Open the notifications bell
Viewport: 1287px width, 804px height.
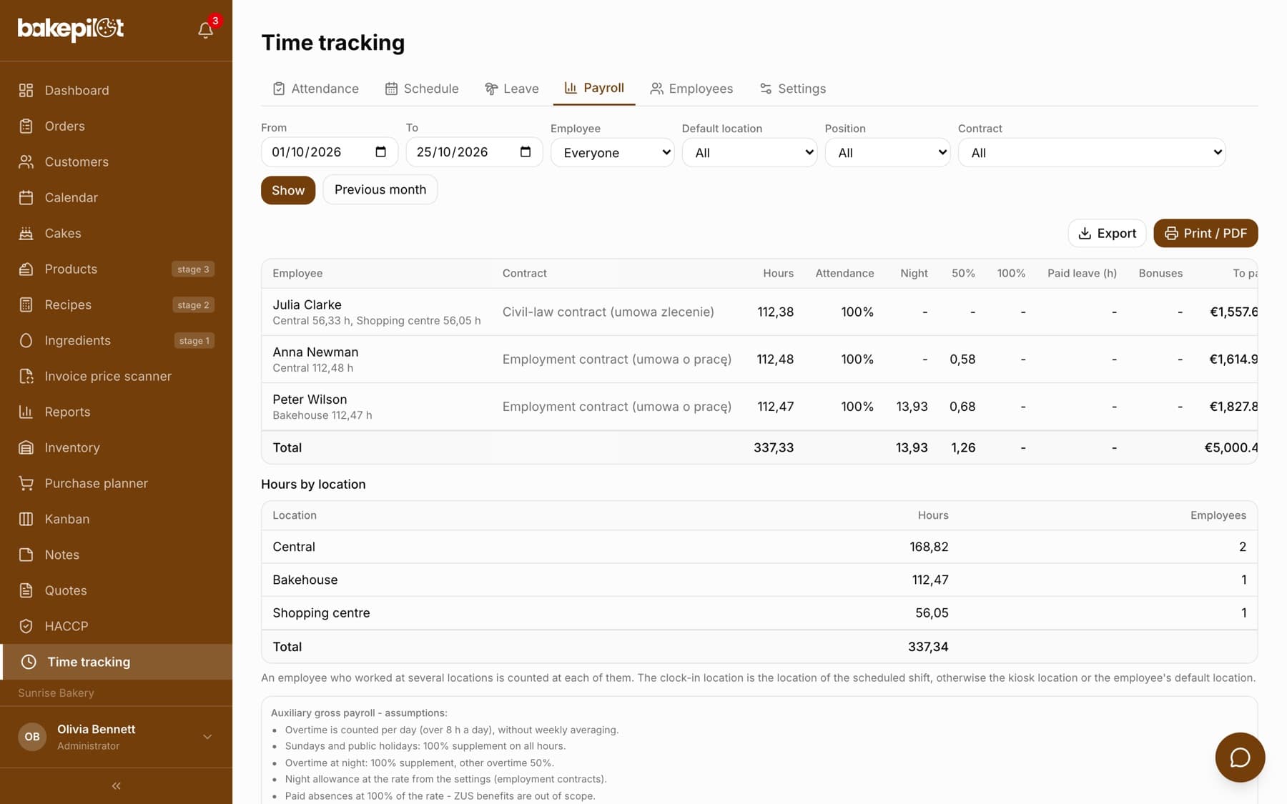[x=206, y=29]
